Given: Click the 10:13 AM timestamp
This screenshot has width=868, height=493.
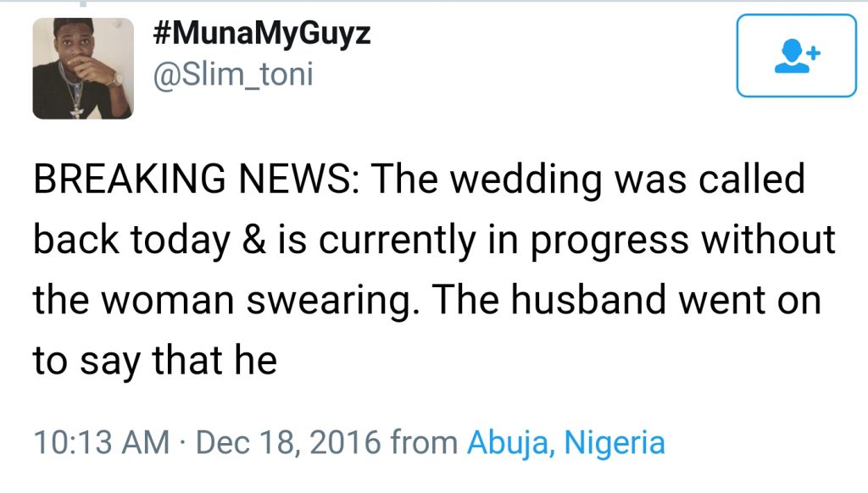Looking at the screenshot, I should (x=100, y=442).
